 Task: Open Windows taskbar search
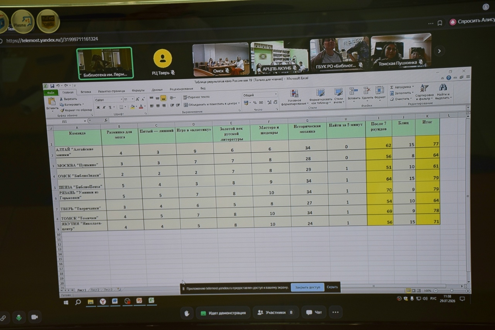(78, 302)
